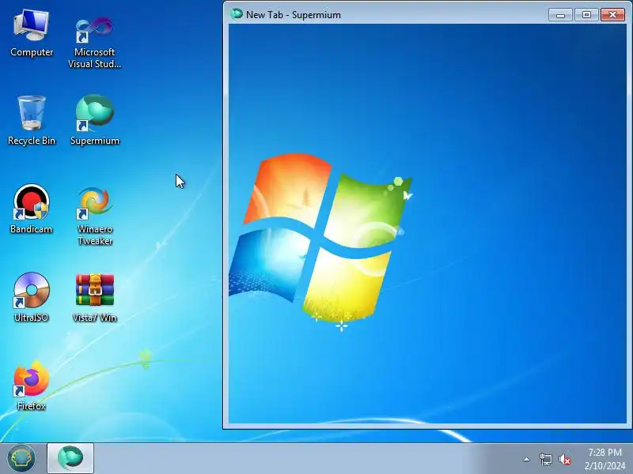Minimize the New Tab - Supermium window
The width and height of the screenshot is (633, 474).
coord(560,15)
